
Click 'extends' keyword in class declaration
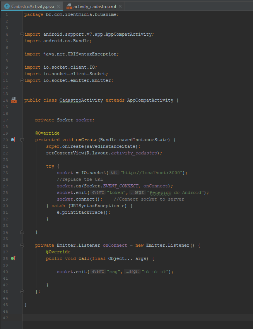tap(115, 100)
